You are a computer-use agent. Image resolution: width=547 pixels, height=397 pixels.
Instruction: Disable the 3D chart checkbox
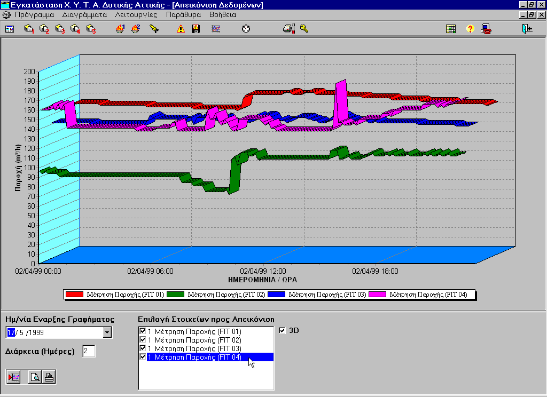pyautogui.click(x=283, y=330)
